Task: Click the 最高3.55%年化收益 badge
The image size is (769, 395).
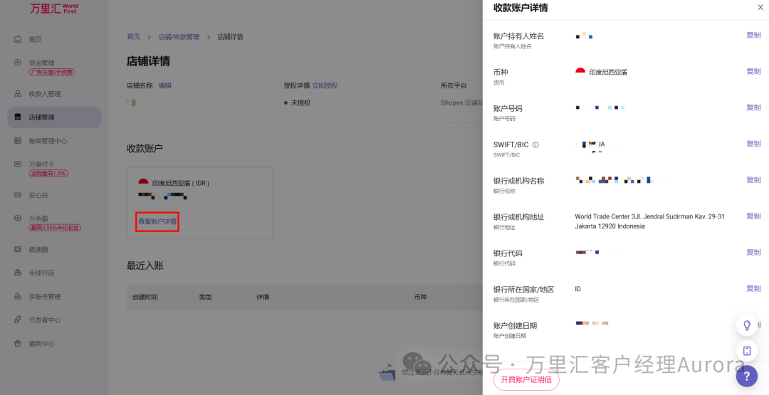Action: 55,228
